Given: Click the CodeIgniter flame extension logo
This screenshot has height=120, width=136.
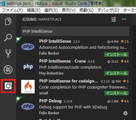Looking at the screenshot, I should (x=28, y=87).
